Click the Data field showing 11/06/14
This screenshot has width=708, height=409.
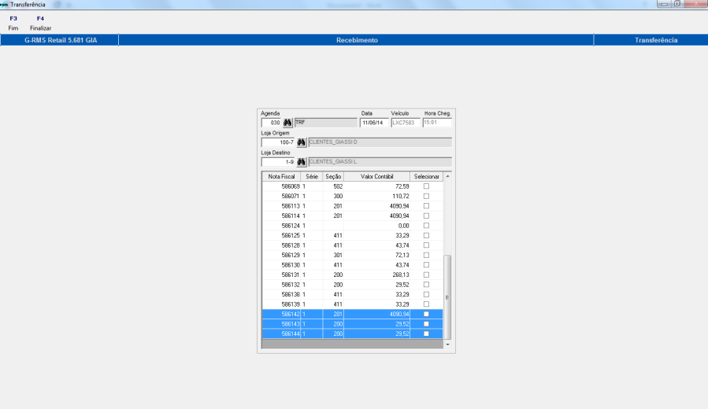[374, 123]
